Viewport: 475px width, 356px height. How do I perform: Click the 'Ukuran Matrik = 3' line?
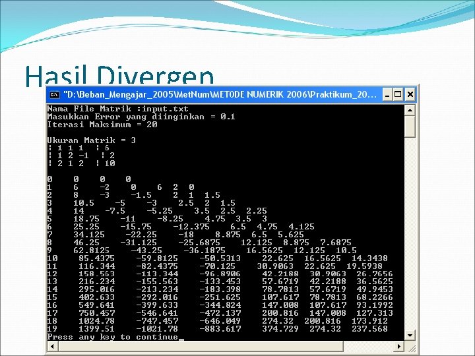(x=92, y=140)
